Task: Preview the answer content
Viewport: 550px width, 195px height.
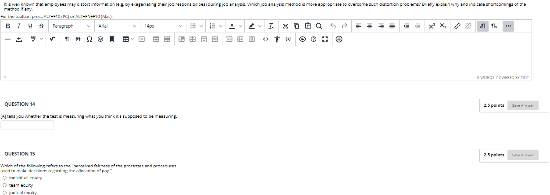Action: [x=302, y=39]
